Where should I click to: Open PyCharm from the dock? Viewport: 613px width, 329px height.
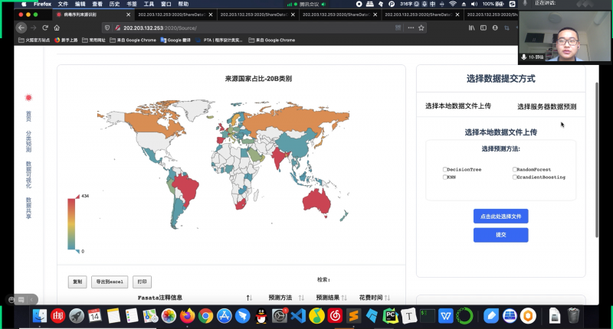(391, 315)
